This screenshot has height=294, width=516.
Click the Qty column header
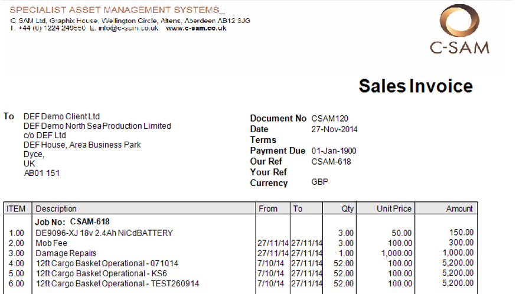tap(347, 208)
